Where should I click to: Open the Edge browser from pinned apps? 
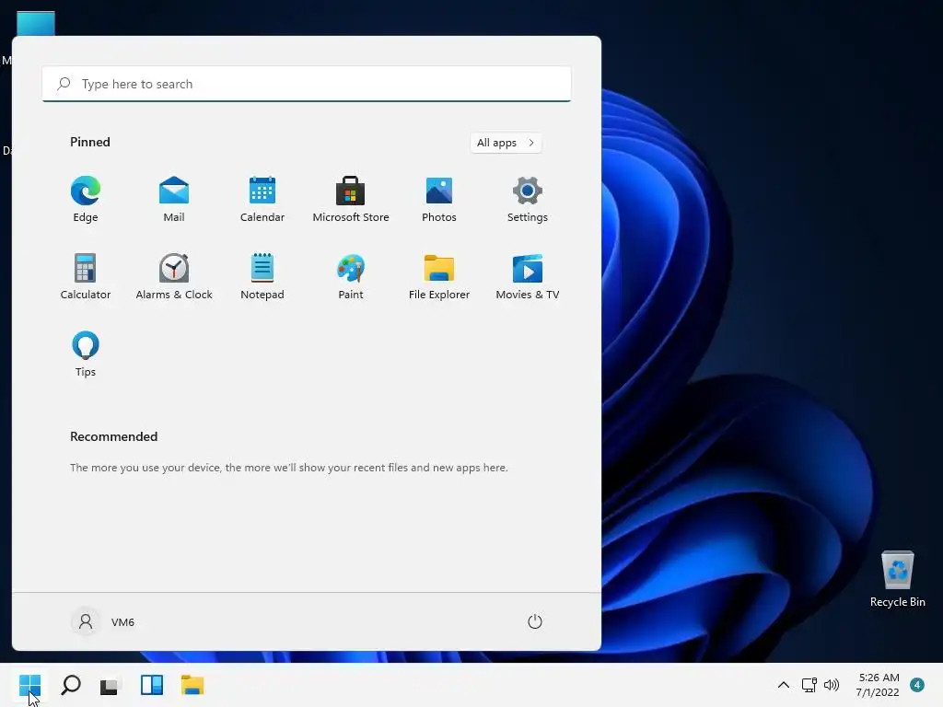(86, 200)
